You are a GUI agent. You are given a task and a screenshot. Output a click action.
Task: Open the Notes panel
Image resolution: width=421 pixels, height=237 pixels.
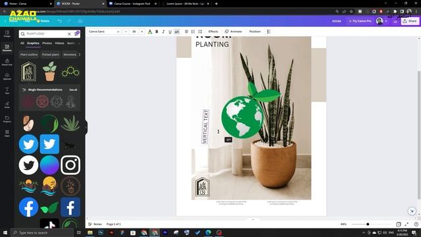pyautogui.click(x=95, y=224)
